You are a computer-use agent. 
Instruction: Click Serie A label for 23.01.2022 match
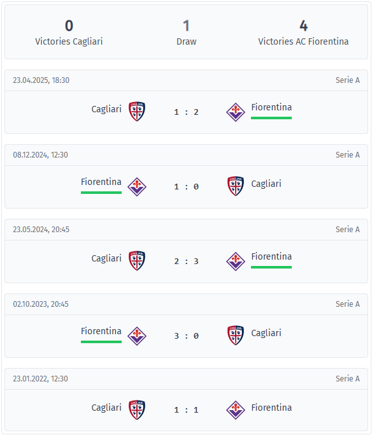(348, 379)
